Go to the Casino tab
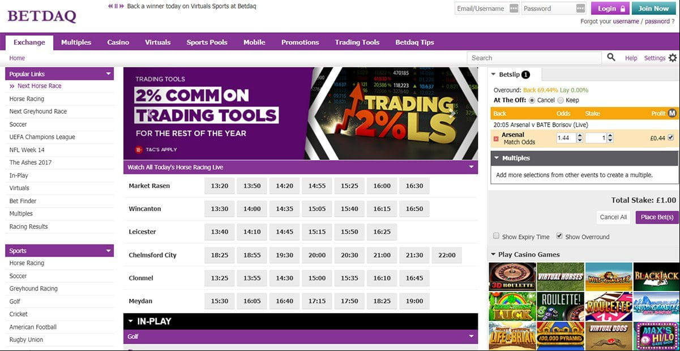Image resolution: width=680 pixels, height=351 pixels. coord(118,42)
